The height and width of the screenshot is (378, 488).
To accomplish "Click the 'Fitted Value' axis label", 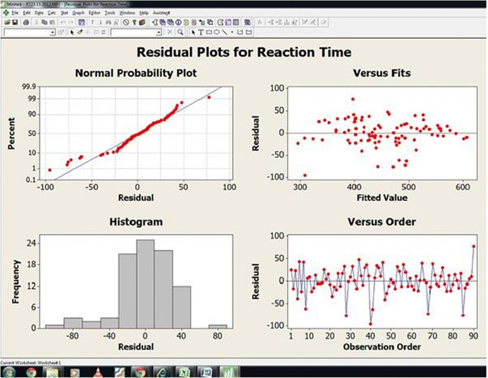I will (382, 198).
